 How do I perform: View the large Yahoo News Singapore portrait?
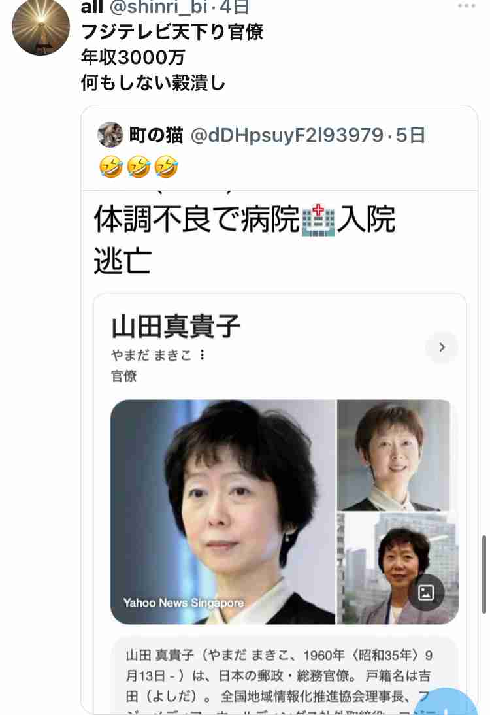coord(223,512)
